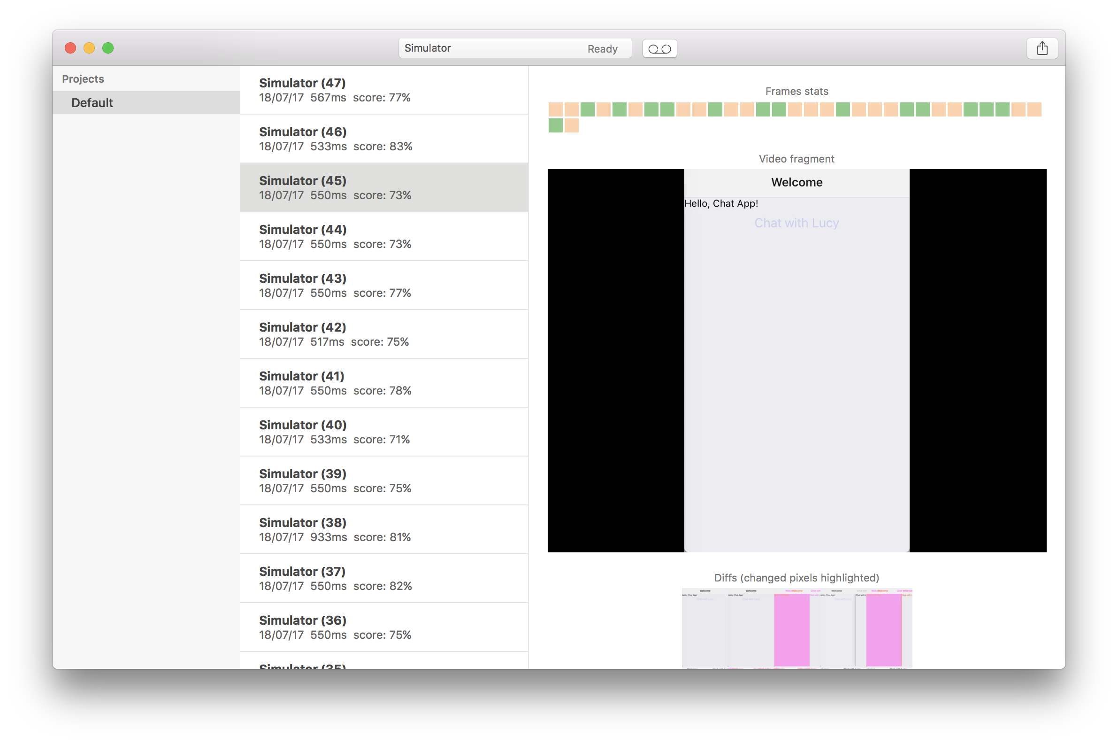The width and height of the screenshot is (1118, 744).
Task: Select Simulator (41) score 78%
Action: pyautogui.click(x=384, y=383)
